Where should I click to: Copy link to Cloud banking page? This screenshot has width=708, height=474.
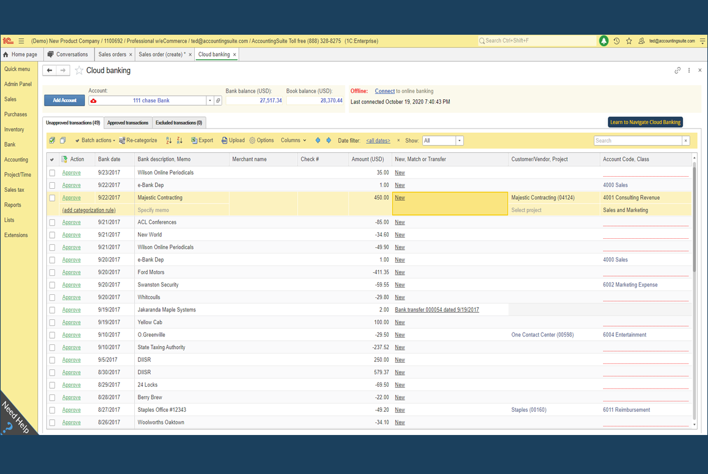[677, 70]
